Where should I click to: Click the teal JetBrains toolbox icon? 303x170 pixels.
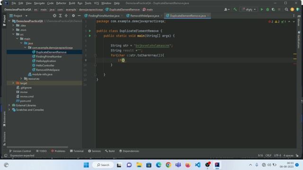pyautogui.click(x=298, y=9)
